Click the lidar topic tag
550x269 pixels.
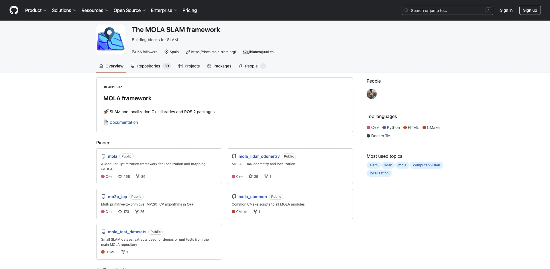388,165
